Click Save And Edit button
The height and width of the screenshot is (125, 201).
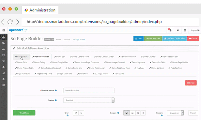[x=153, y=39]
